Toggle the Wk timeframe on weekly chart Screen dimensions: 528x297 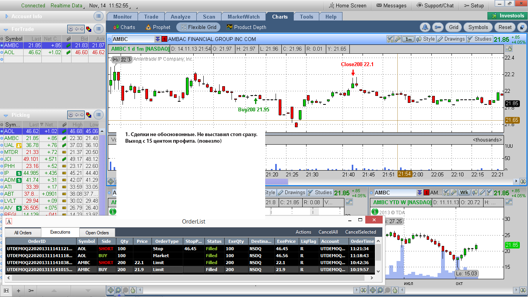tap(464, 193)
